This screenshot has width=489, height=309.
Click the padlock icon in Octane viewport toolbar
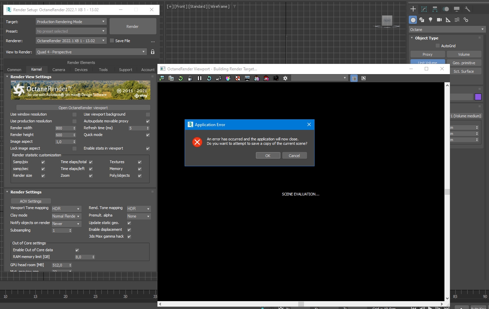[190, 78]
